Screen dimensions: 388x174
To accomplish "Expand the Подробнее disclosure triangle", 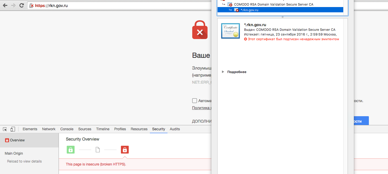I will pos(223,72).
